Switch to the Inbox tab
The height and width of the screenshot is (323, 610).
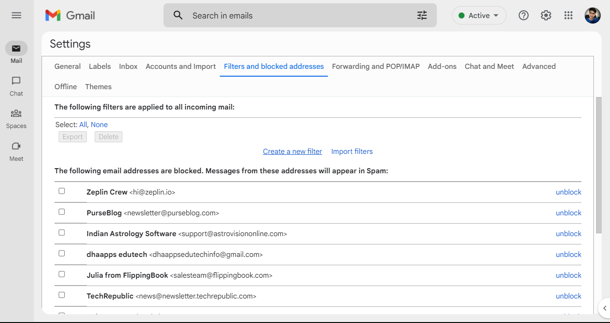(128, 67)
